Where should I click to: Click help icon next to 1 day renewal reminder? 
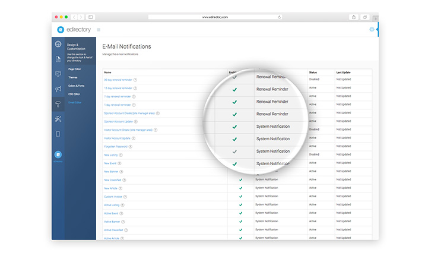coord(134,105)
